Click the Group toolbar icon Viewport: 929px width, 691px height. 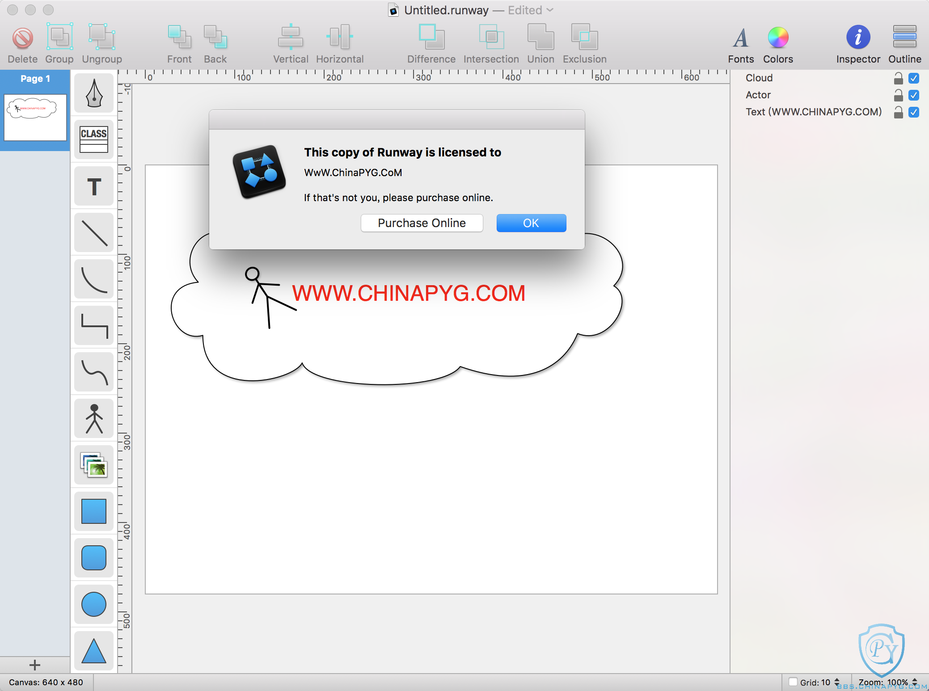coord(59,37)
